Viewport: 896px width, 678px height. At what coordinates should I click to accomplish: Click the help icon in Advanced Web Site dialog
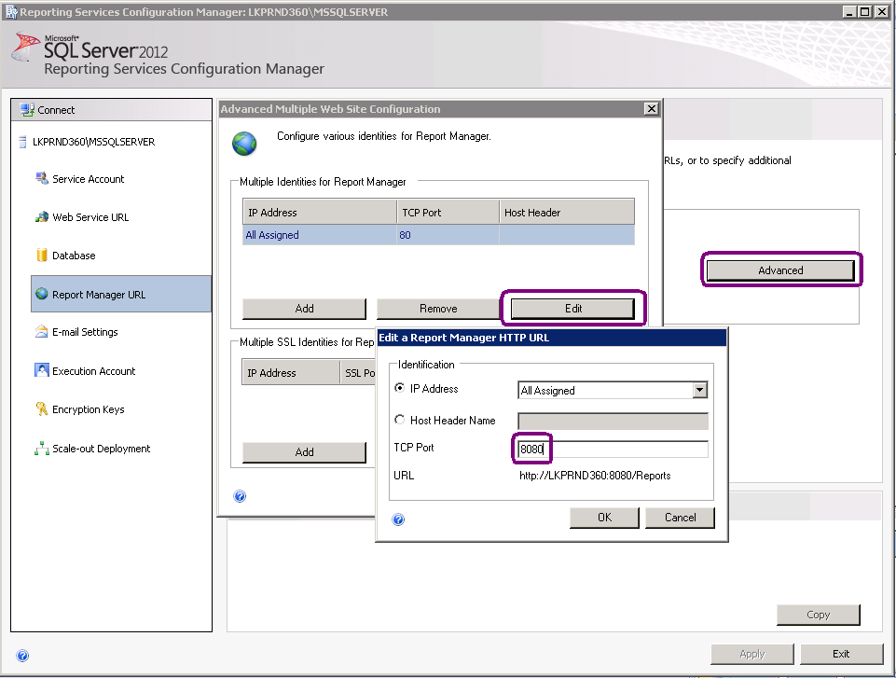[240, 495]
